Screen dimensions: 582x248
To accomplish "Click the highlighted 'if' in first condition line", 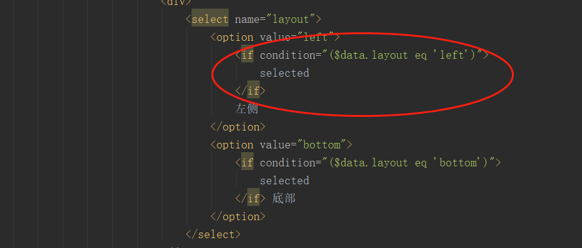I will (247, 55).
